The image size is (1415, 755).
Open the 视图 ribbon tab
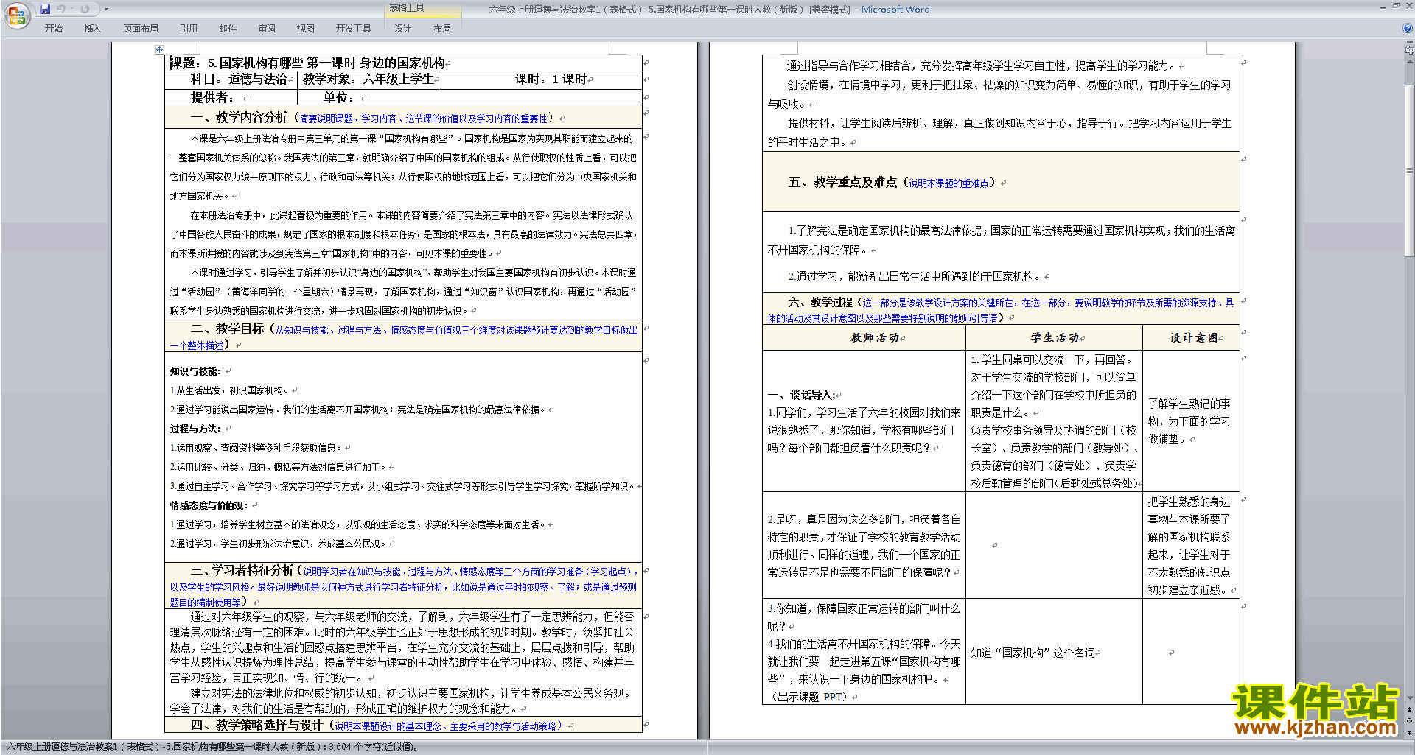coord(306,29)
